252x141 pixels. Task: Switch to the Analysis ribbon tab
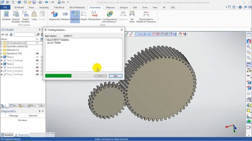(x=124, y=7)
